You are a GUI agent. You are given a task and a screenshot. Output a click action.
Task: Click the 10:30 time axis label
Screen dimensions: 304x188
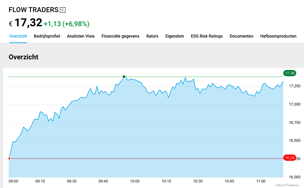click(198, 181)
